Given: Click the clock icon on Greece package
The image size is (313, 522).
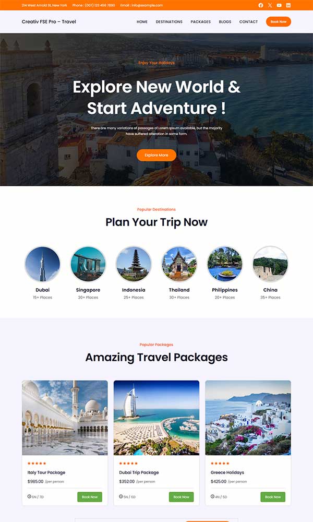Looking at the screenshot, I should [212, 496].
